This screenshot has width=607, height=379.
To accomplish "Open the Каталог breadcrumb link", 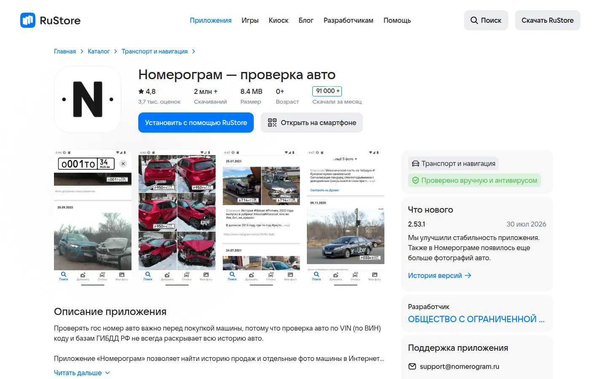I will pyautogui.click(x=99, y=51).
